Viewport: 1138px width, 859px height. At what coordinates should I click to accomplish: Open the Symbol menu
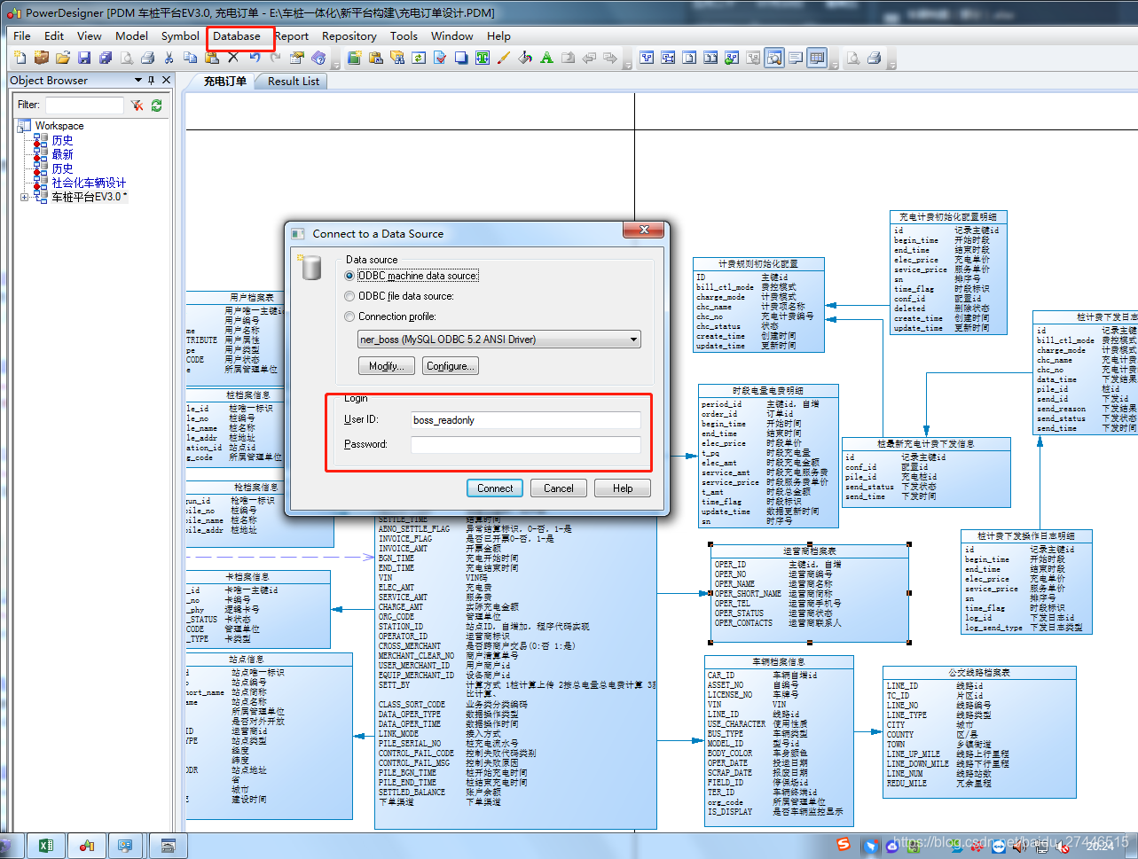coord(180,36)
